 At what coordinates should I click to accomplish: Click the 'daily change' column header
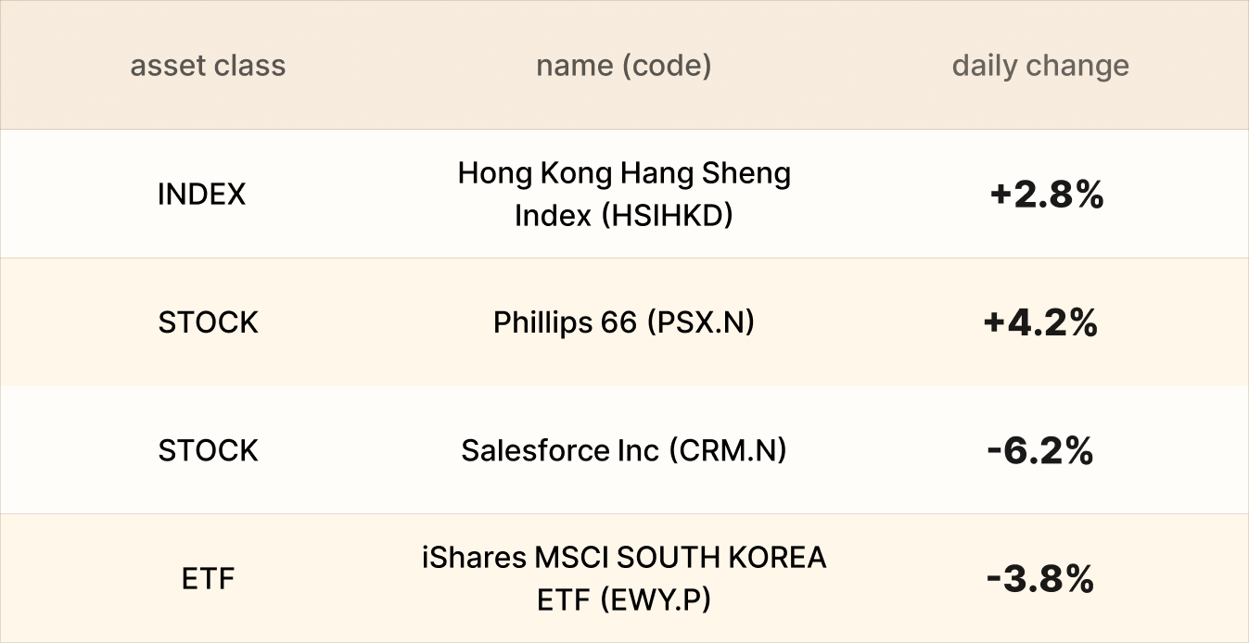(x=1040, y=67)
